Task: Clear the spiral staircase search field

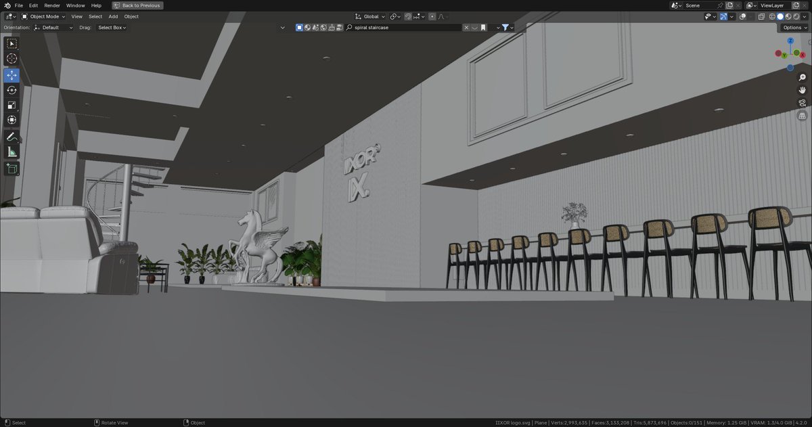Action: click(x=466, y=28)
